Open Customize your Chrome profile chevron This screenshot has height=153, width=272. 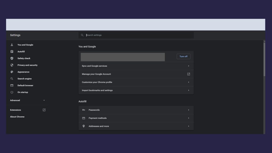(189, 82)
